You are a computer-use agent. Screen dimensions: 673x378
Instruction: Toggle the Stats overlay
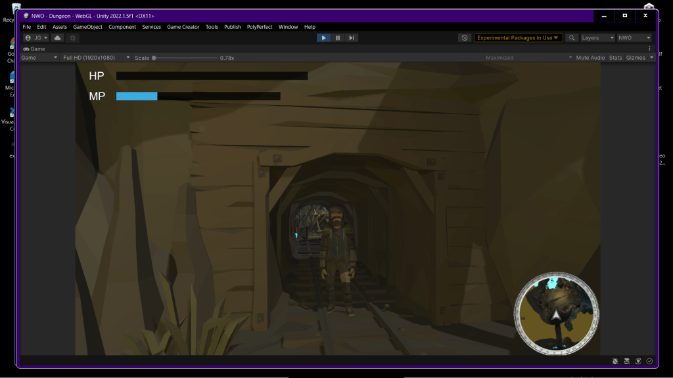click(x=615, y=58)
